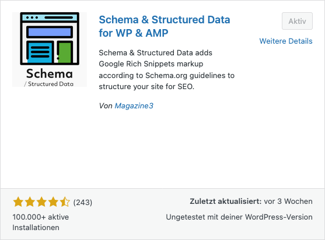Click the Ungetestet mit deiner WordPress-Version notice

(x=239, y=217)
